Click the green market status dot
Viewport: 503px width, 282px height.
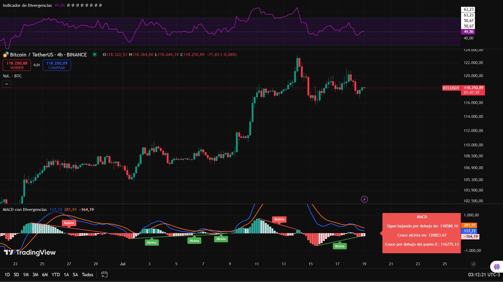tap(95, 54)
